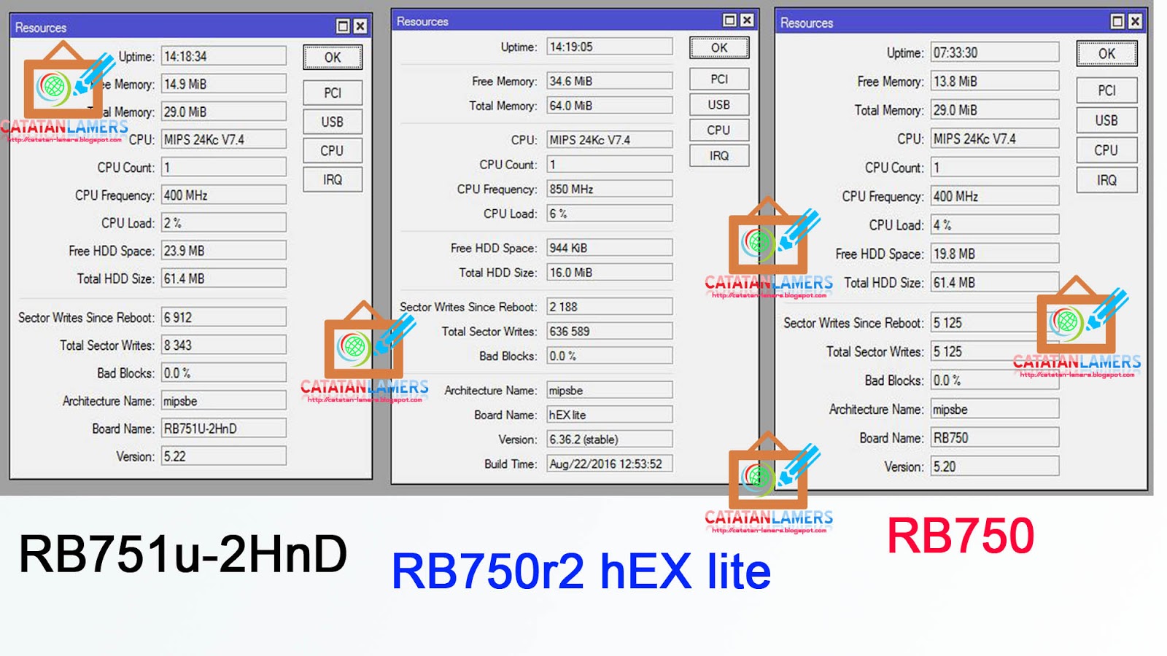Open CPU button in the RB750 Resources window
The width and height of the screenshot is (1167, 656).
point(1106,150)
